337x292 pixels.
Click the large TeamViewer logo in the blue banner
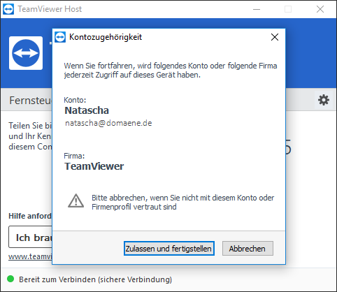click(26, 53)
